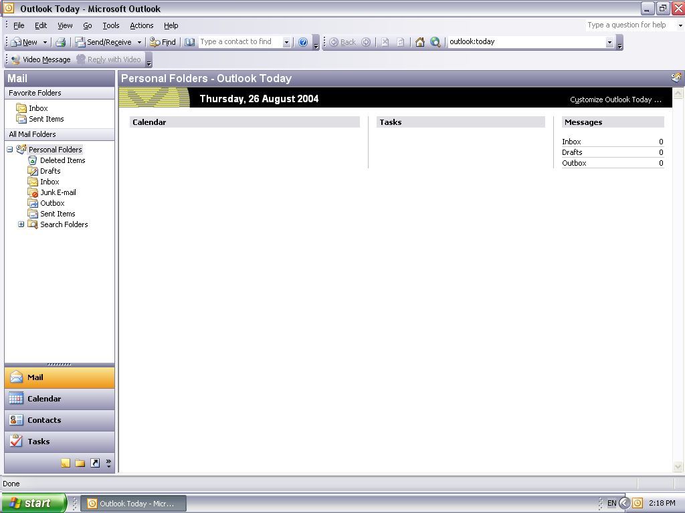Click the show hidden tray icons arrow
The height and width of the screenshot is (513, 685).
624,504
